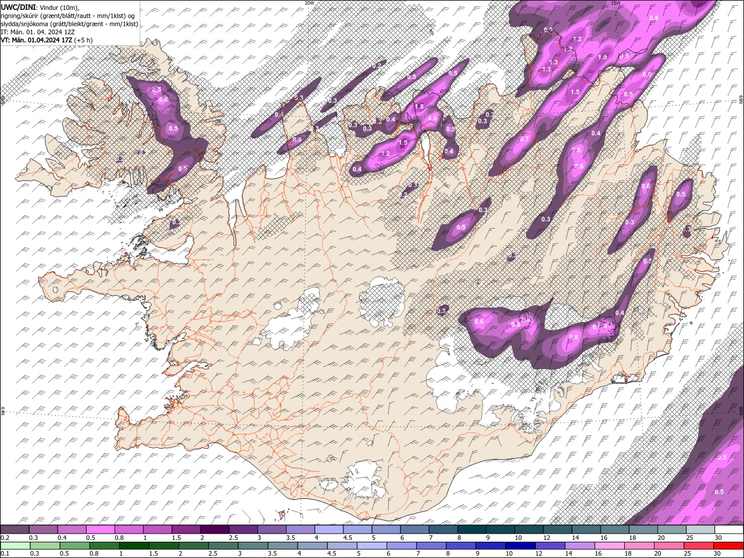Pick the upper legend lavender swatch labeled 4

(x=329, y=529)
